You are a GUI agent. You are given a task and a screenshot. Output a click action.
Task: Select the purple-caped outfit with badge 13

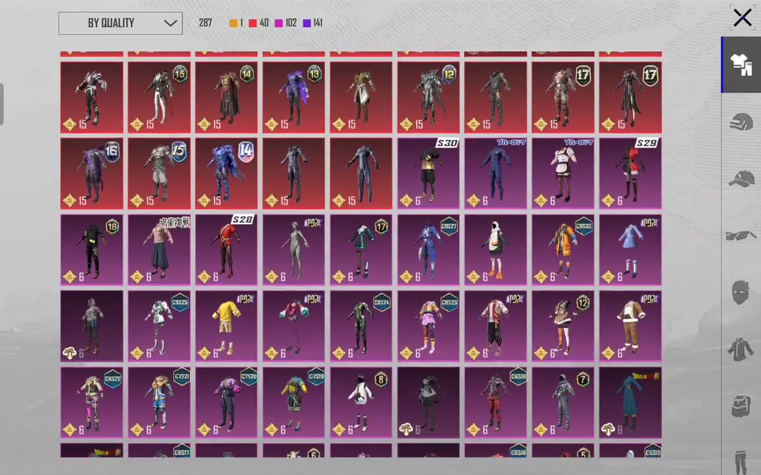point(293,97)
